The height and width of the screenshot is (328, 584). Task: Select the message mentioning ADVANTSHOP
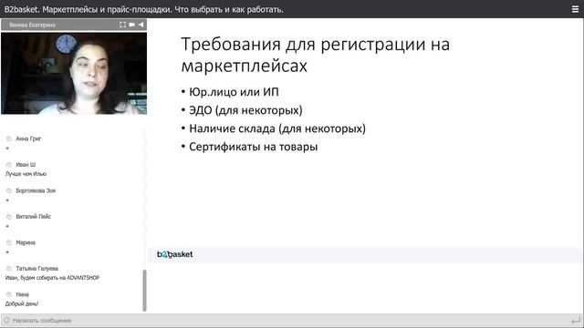pyautogui.click(x=52, y=278)
